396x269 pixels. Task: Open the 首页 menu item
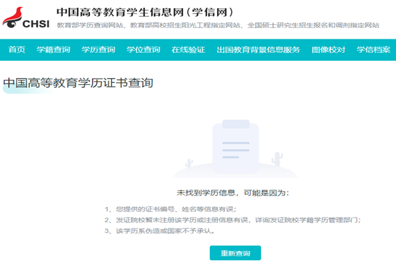click(x=17, y=49)
